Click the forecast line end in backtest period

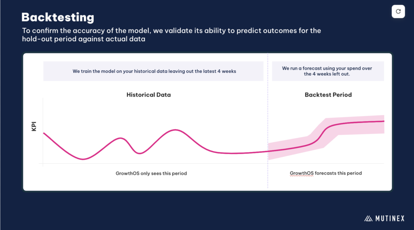tap(383, 121)
